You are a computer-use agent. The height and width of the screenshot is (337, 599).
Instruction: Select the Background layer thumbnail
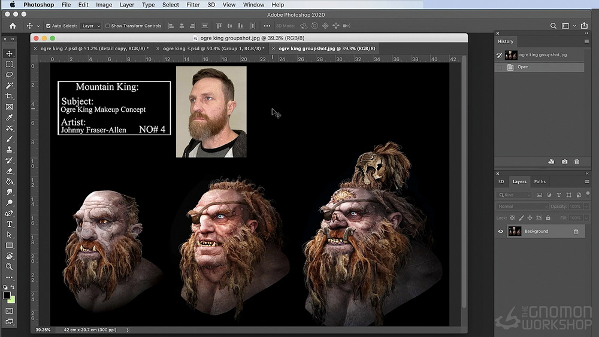(515, 231)
